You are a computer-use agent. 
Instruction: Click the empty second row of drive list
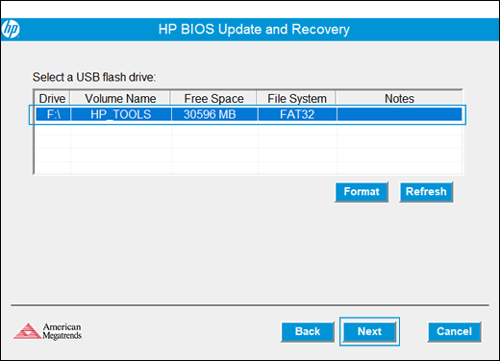point(248,129)
